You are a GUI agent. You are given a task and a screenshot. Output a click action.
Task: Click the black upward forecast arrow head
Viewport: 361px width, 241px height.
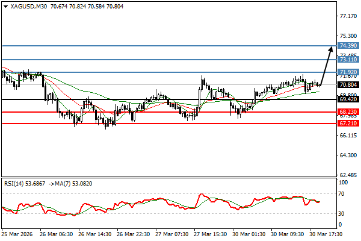pos(331,49)
